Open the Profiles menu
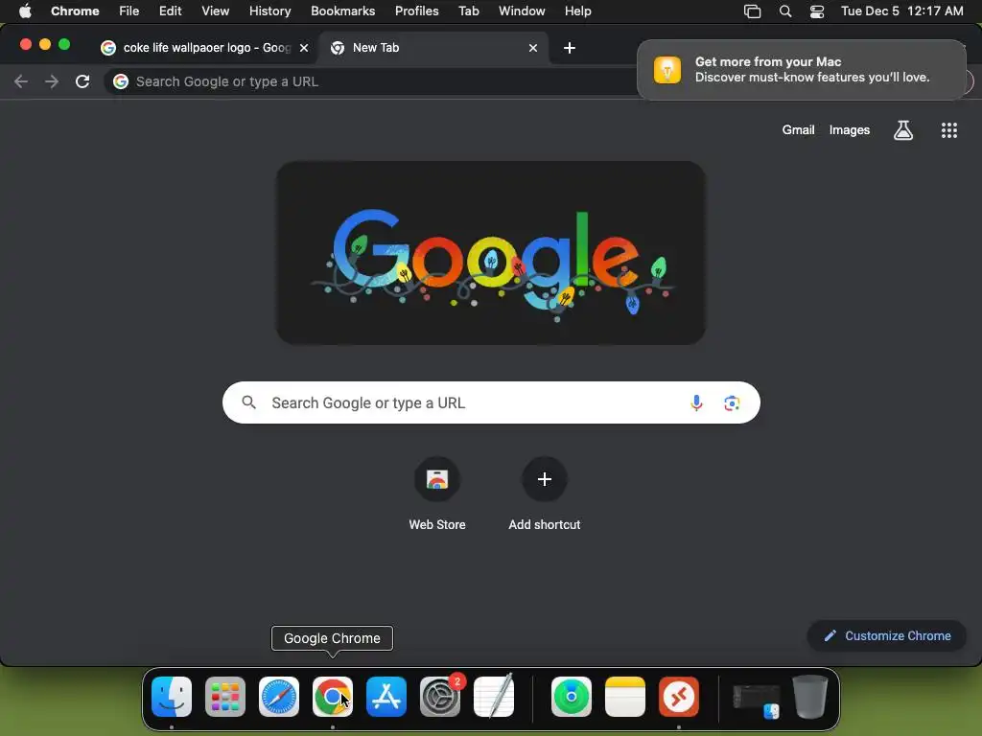Screen dimensions: 982x736 tap(416, 11)
